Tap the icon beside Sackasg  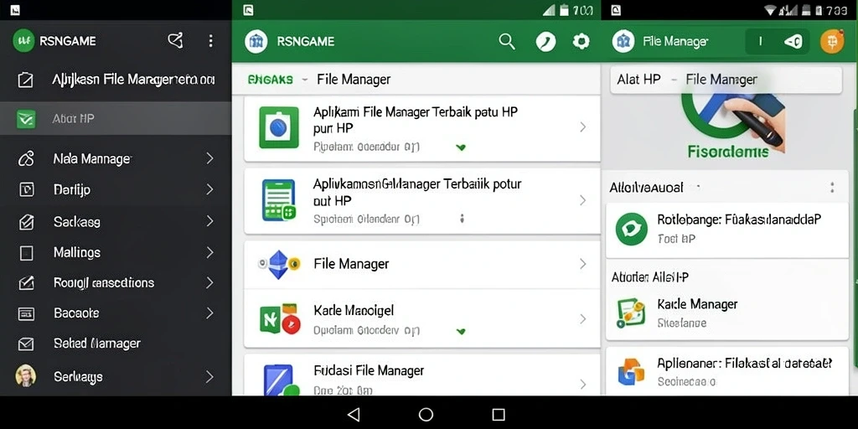click(x=26, y=221)
